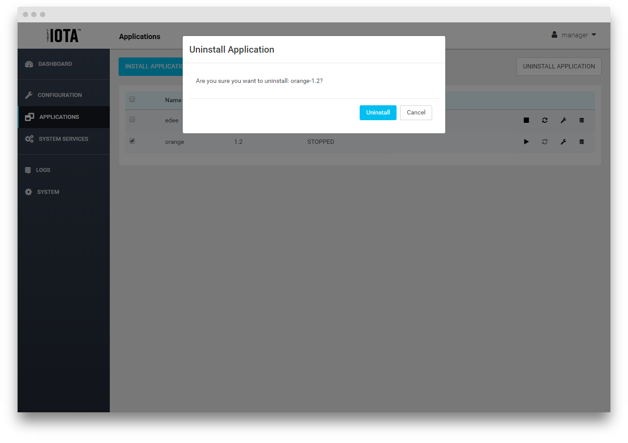Check the edee application checkbox

coord(132,119)
